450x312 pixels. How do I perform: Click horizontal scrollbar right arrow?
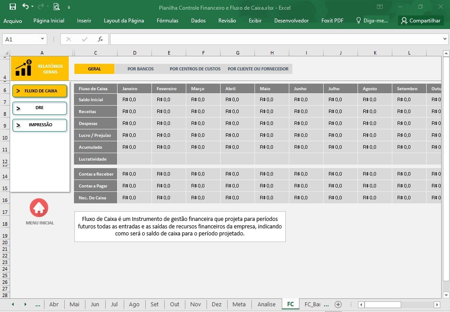tap(437, 305)
